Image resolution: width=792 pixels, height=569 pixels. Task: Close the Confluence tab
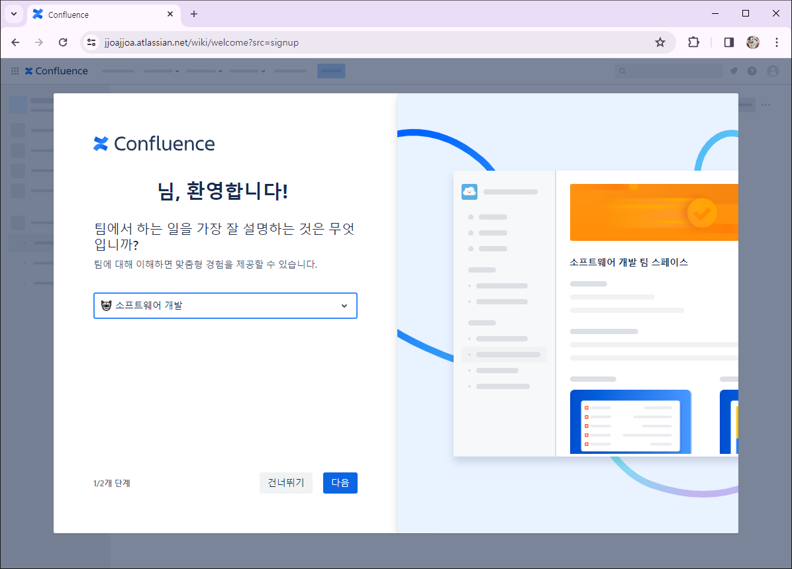[170, 14]
